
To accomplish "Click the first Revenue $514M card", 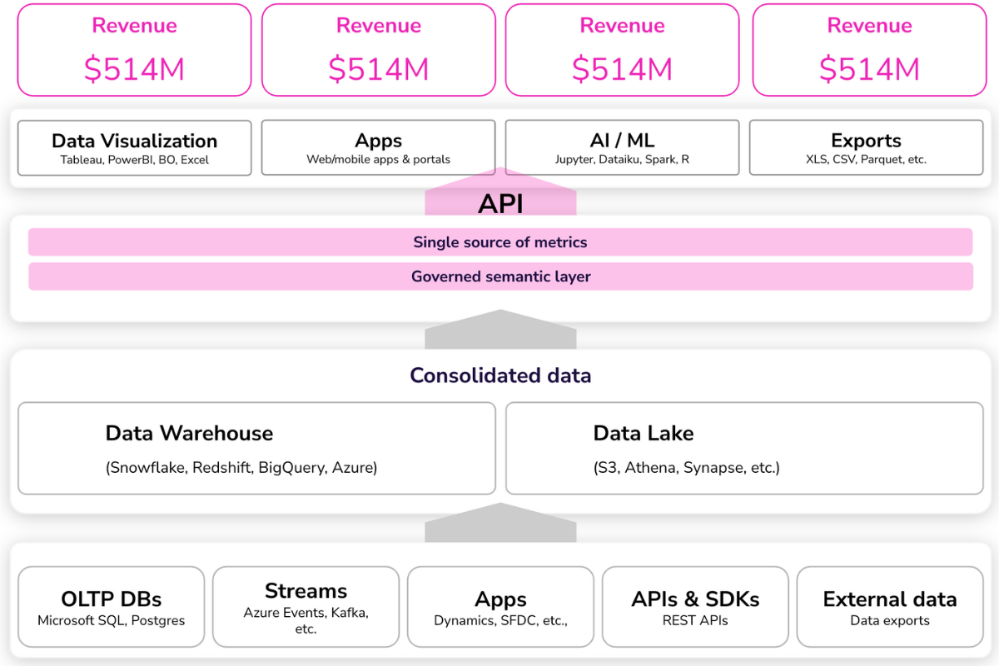I will coord(134,49).
